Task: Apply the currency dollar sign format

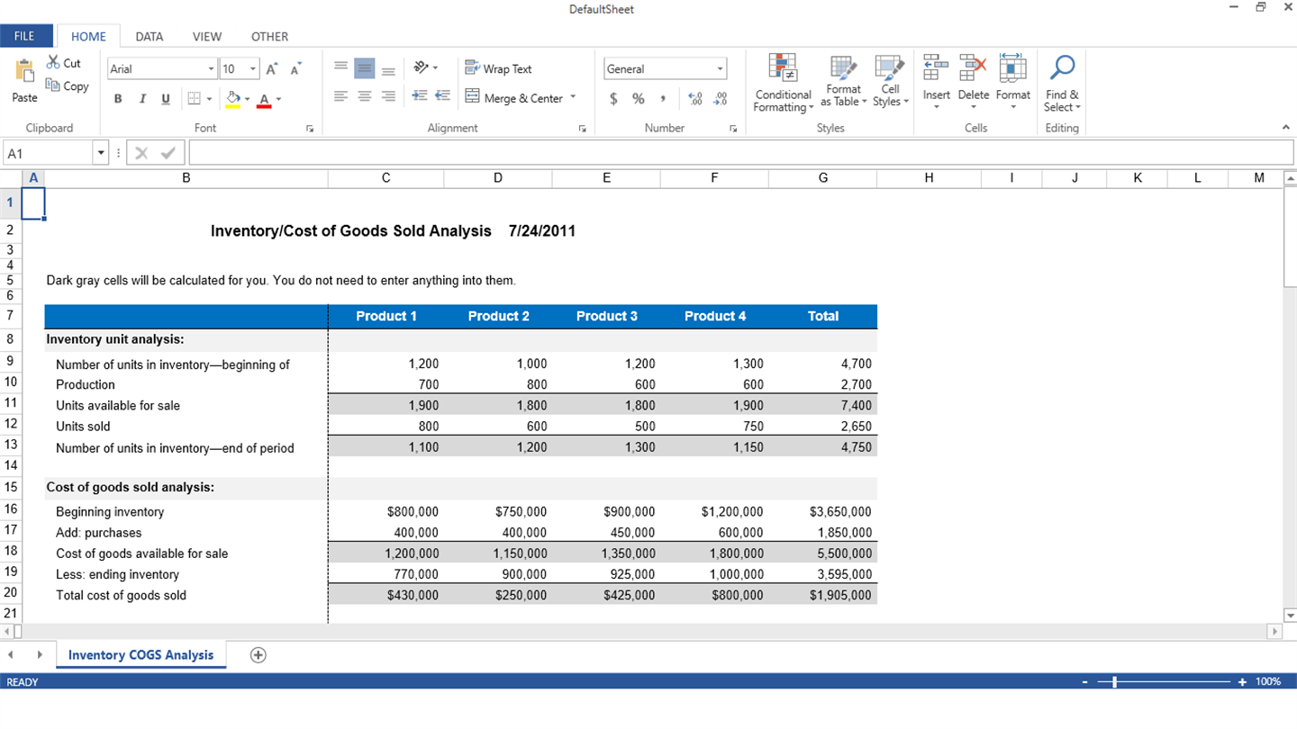Action: click(613, 99)
